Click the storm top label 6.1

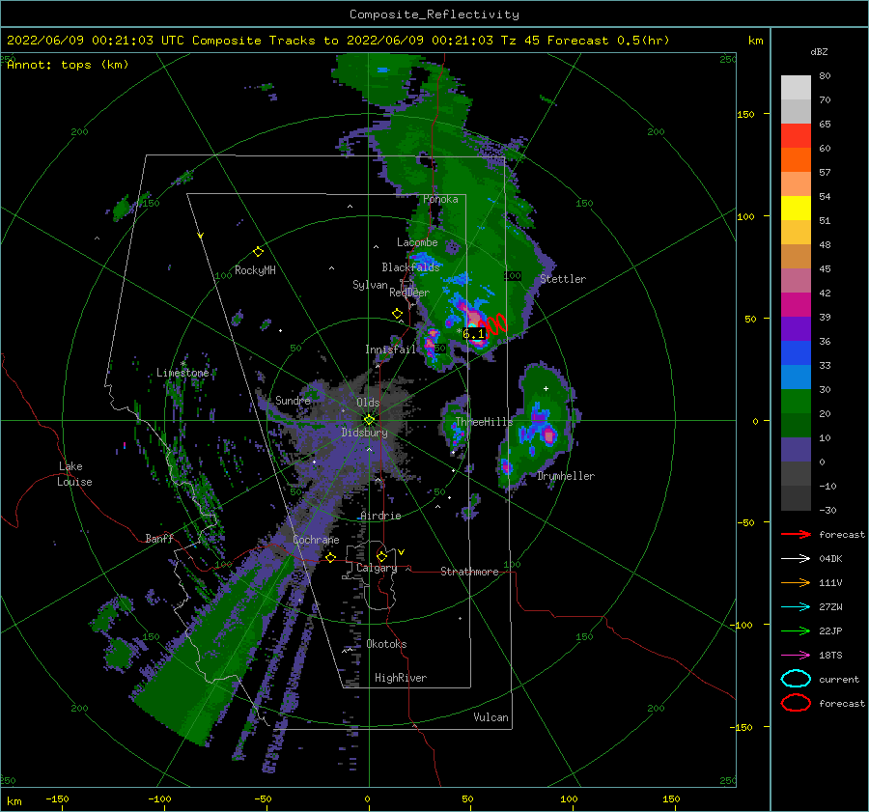point(474,334)
